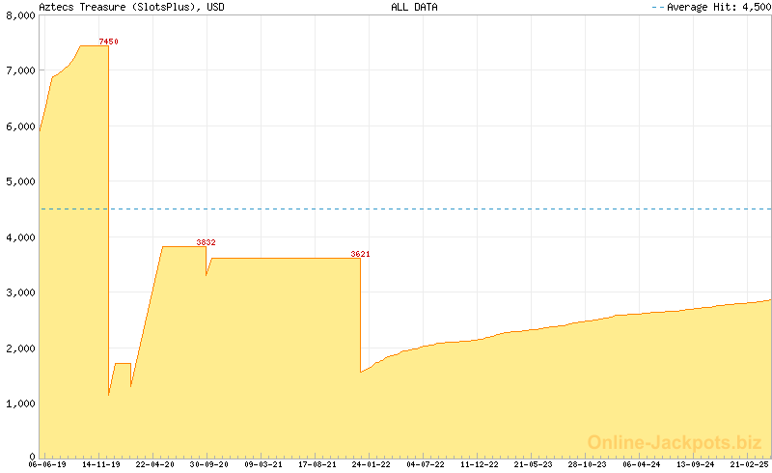Click the 8,000 y-axis label
Image resolution: width=772 pixels, height=473 pixels.
(18, 15)
